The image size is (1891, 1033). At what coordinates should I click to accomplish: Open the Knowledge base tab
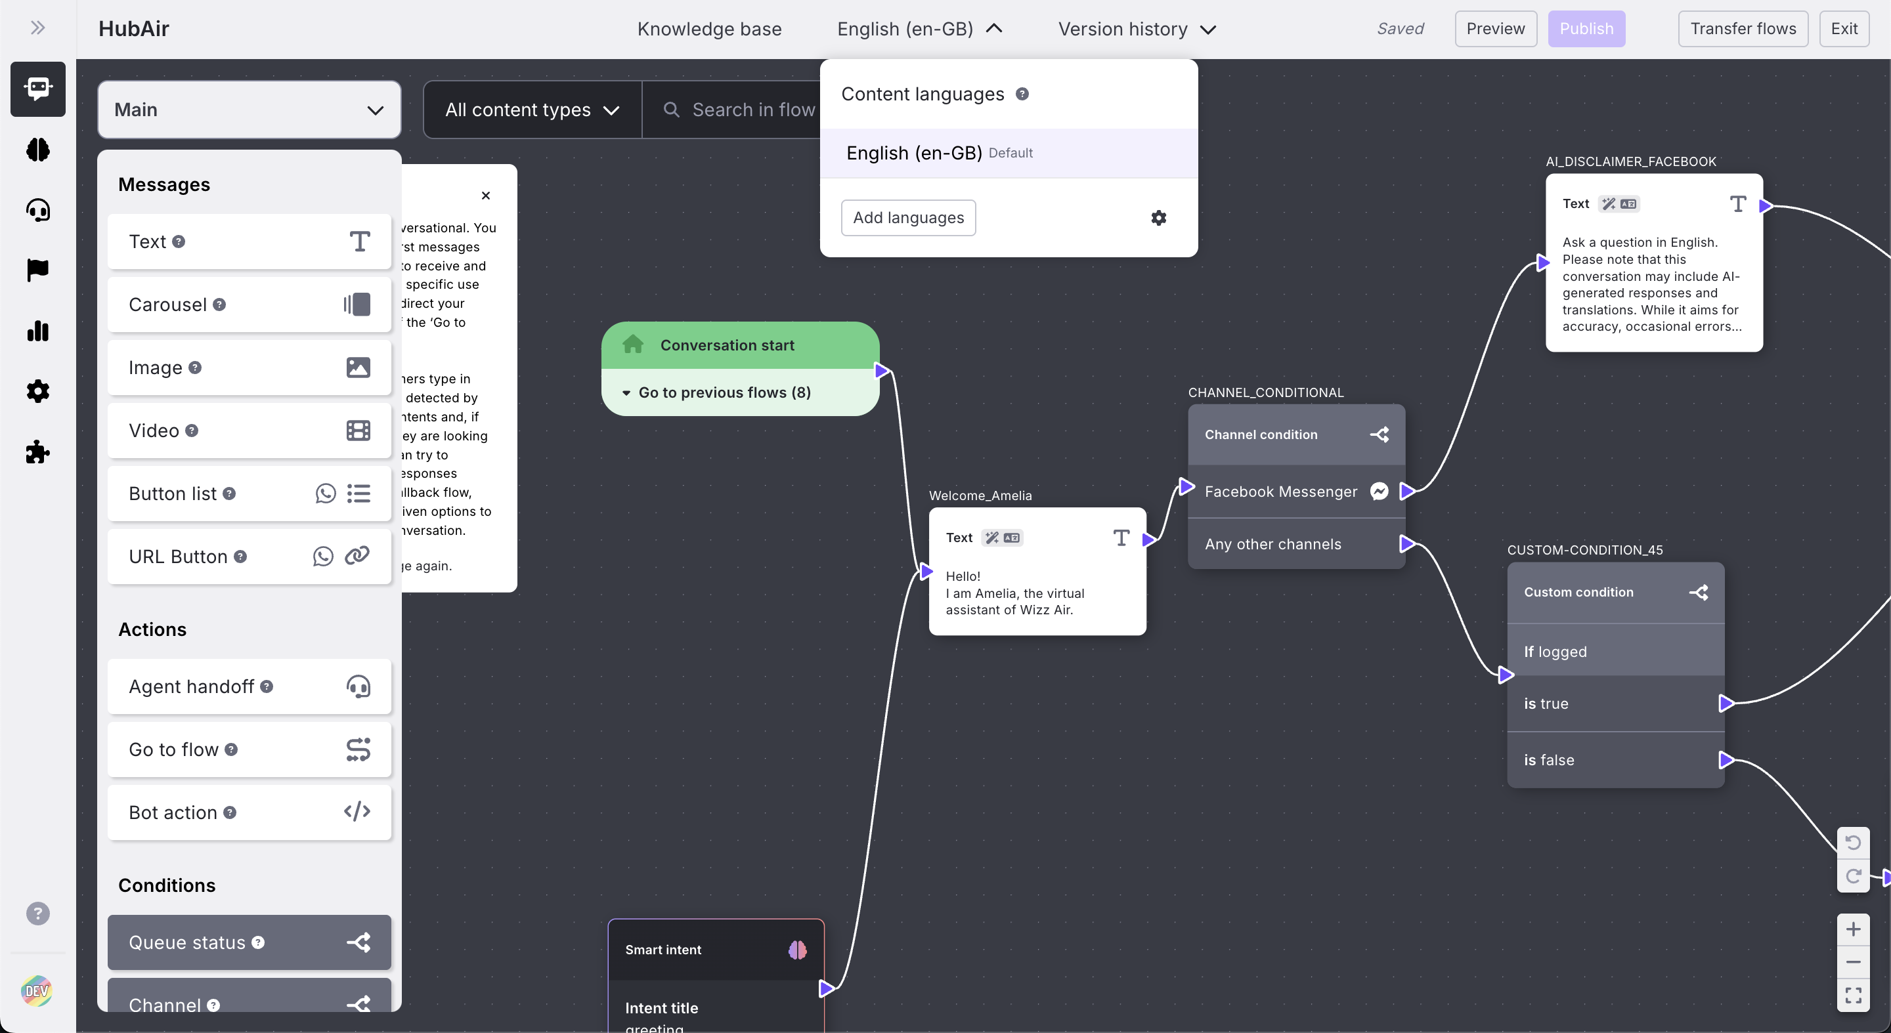pyautogui.click(x=709, y=30)
